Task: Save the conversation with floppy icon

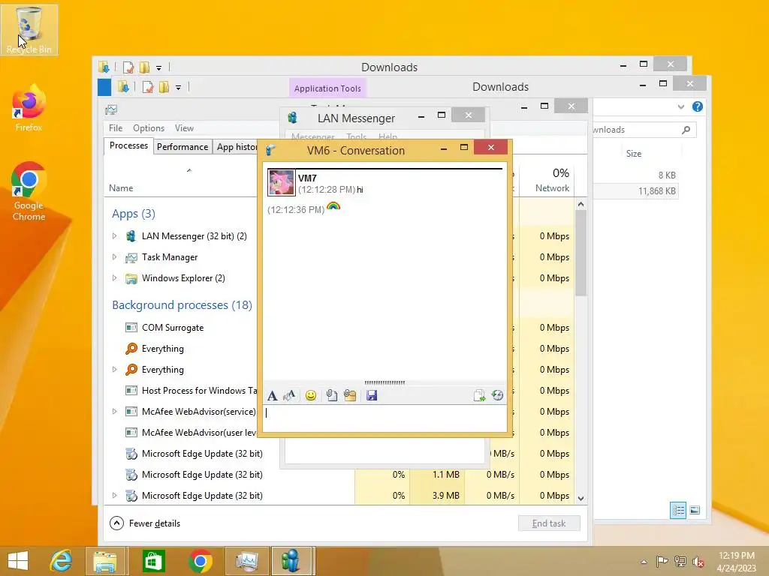Action: (x=372, y=395)
